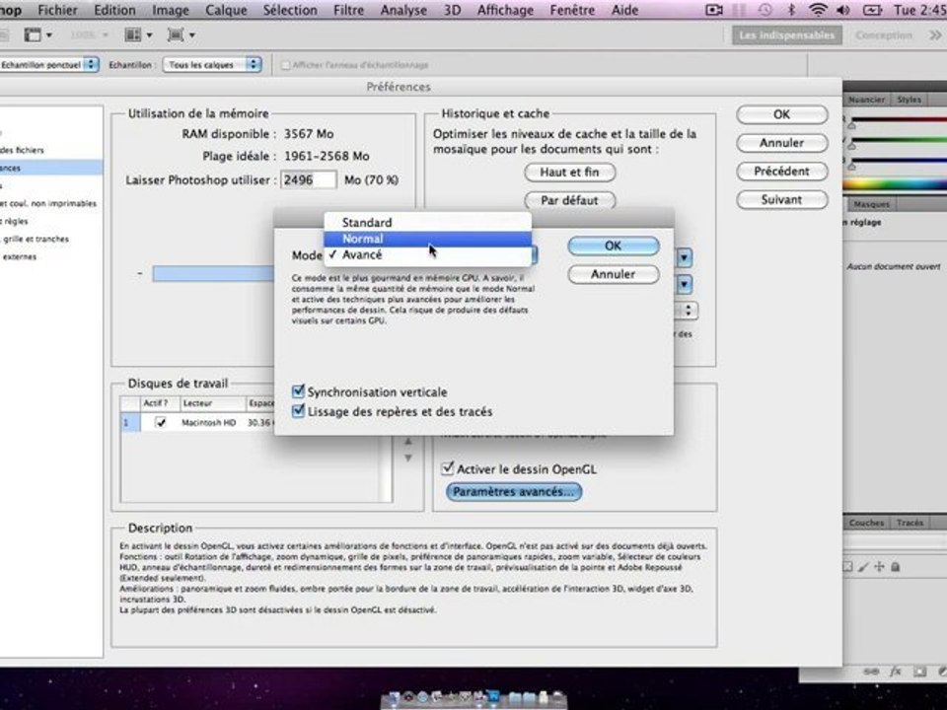Click Annuler in the Préférences window
Viewport: 947px width, 710px height.
pos(781,143)
